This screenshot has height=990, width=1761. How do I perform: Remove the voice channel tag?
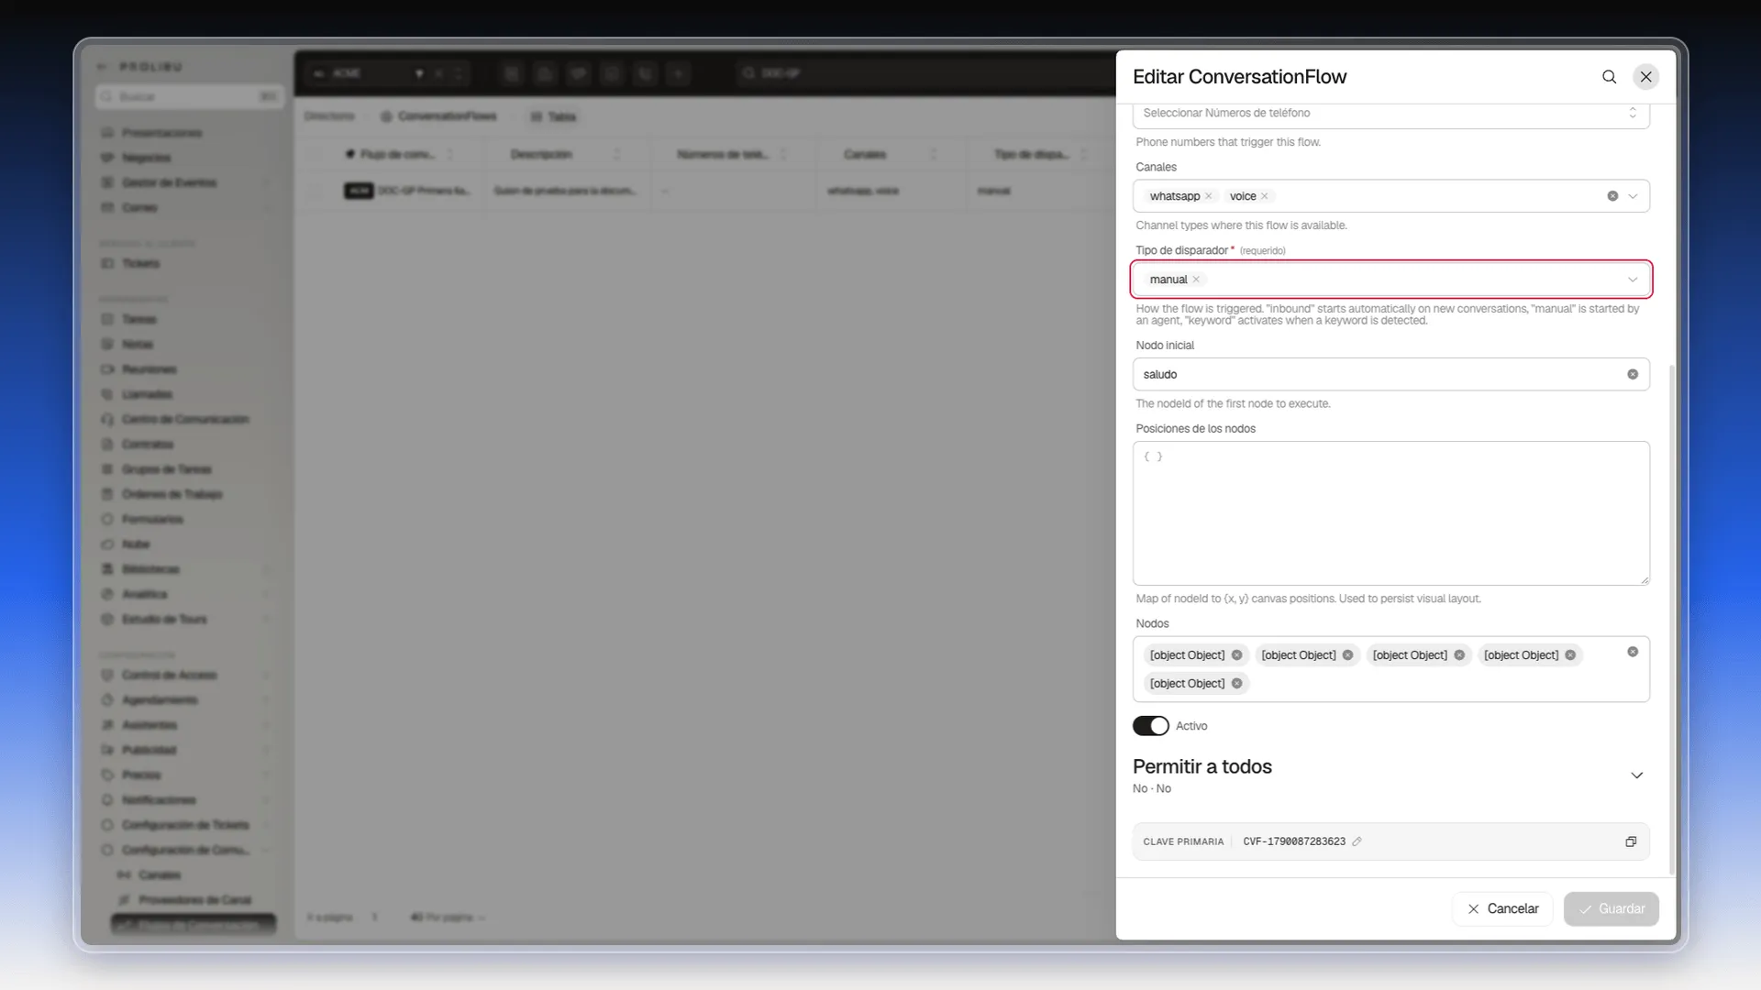1265,196
